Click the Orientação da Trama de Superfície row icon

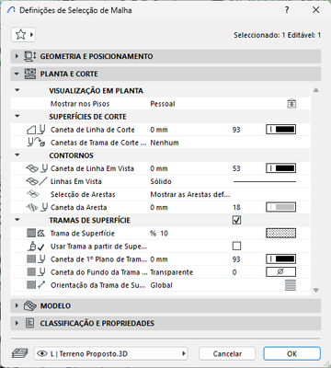36,285
